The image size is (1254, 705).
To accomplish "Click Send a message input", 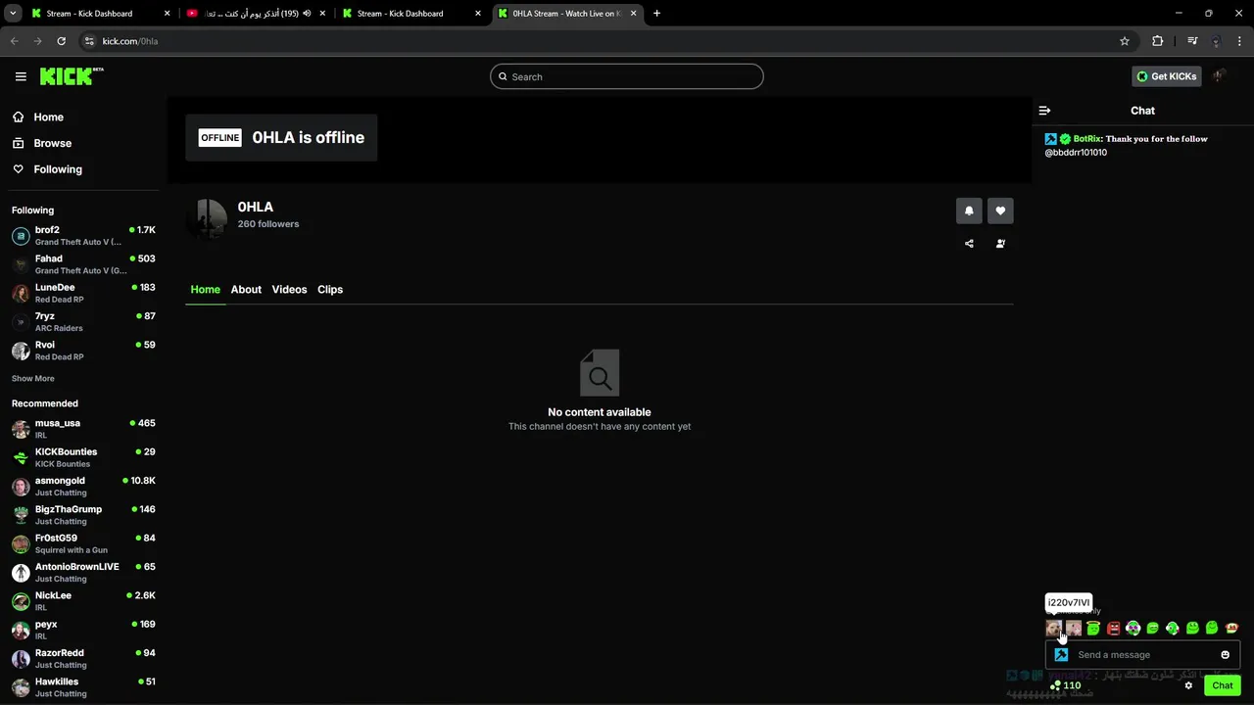I will (1142, 655).
